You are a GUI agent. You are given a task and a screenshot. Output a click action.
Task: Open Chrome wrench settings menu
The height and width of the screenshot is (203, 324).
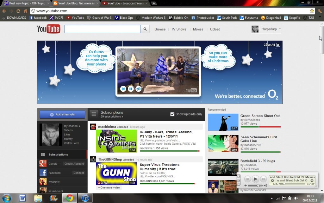(320, 11)
